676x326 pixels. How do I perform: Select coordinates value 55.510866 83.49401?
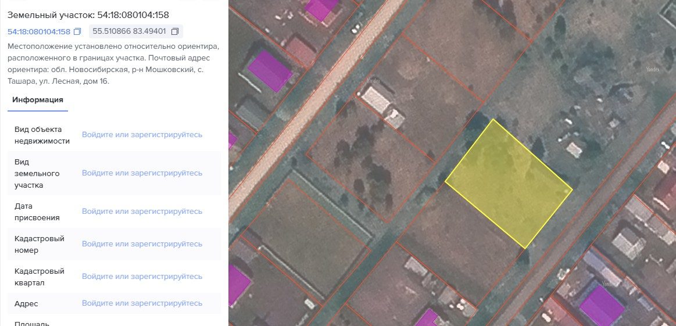pyautogui.click(x=130, y=31)
